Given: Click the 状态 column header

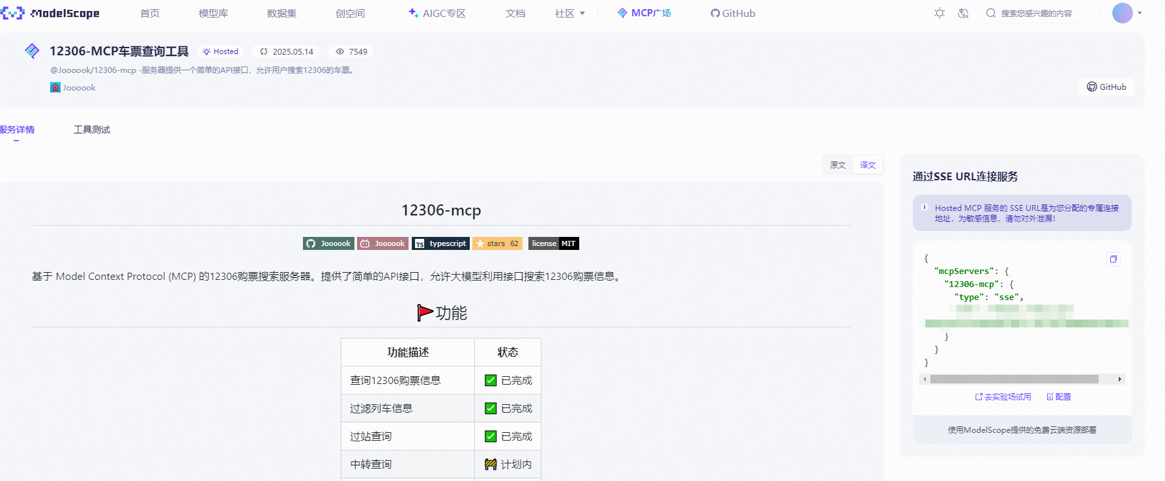Looking at the screenshot, I should coord(508,352).
